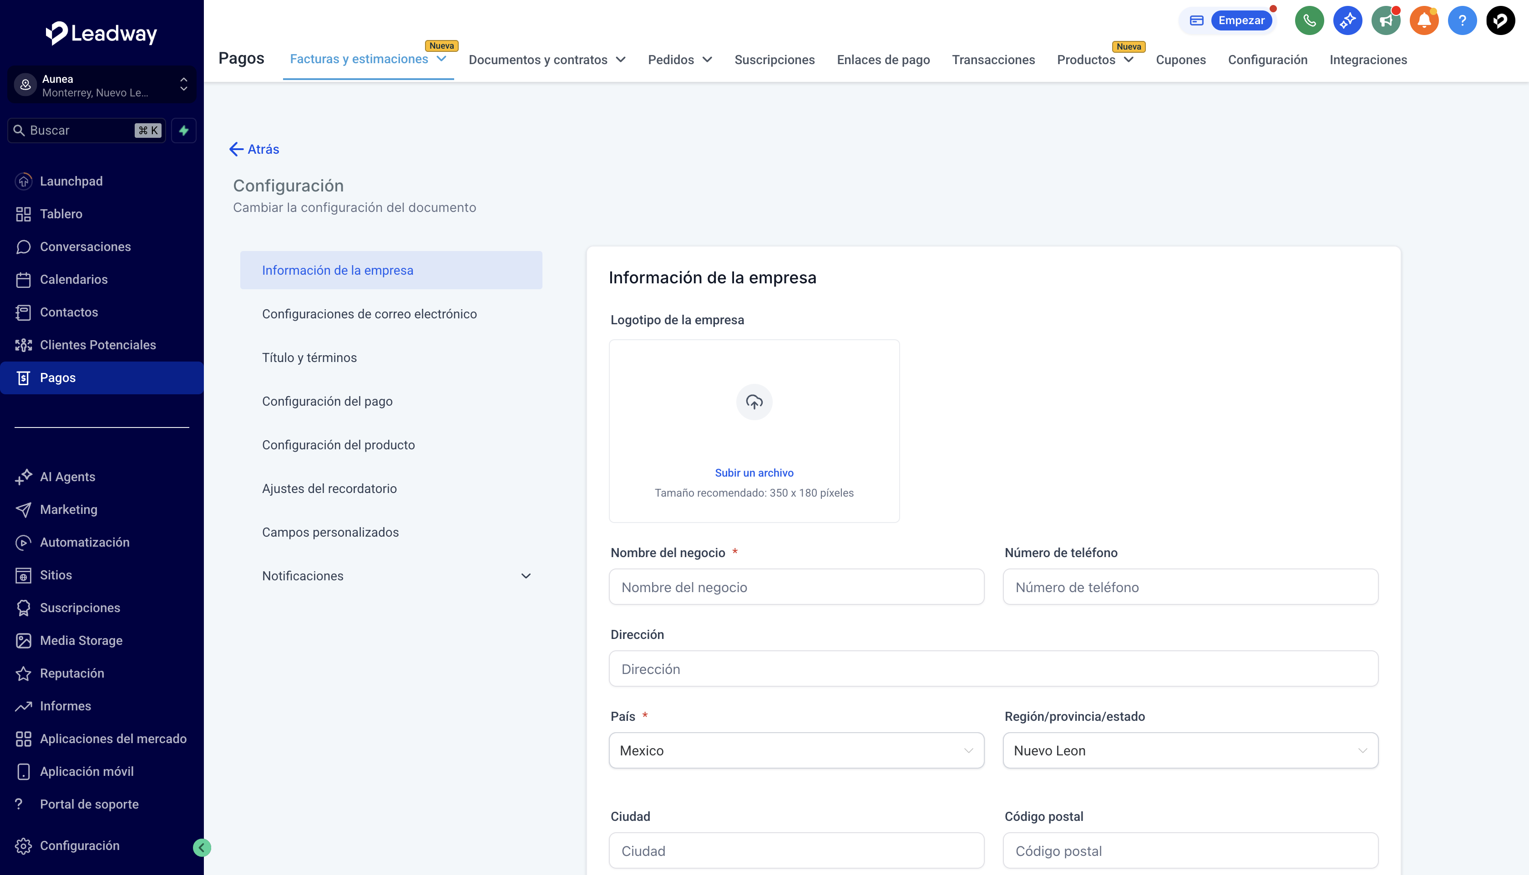Open the País dropdown showing Mexico

coord(795,750)
